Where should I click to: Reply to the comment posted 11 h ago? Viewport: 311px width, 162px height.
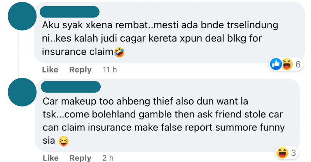click(x=80, y=70)
